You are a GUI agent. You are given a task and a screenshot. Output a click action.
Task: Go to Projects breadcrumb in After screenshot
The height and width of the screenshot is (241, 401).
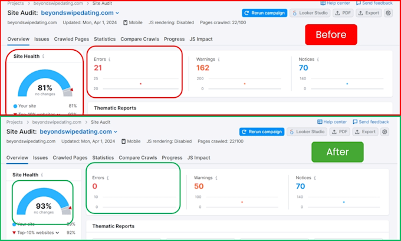click(15, 122)
